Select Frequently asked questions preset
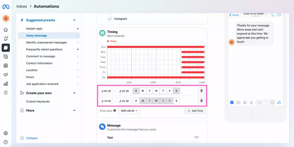 click(x=49, y=49)
